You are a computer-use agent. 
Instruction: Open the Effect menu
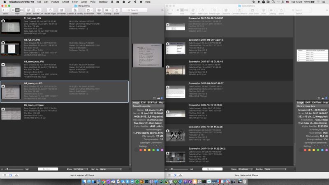66,2
